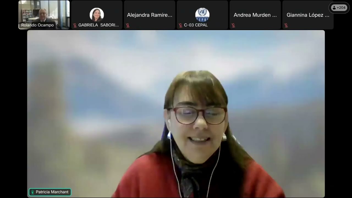Viewport: 352px width, 198px height.
Task: Click the muted microphone icon for Gabriela Sabori
Action: pos(75,25)
